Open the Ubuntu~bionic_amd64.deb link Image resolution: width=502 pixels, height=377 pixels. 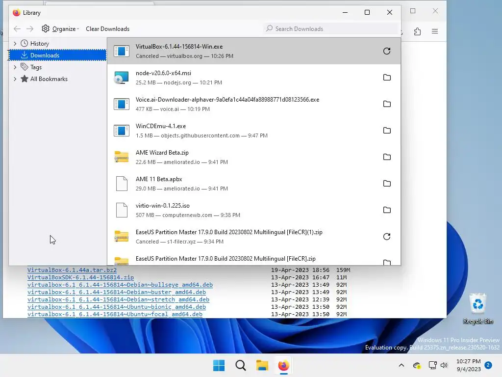(117, 307)
